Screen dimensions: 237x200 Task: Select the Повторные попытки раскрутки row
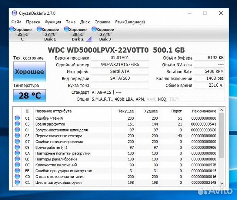(x=116, y=153)
